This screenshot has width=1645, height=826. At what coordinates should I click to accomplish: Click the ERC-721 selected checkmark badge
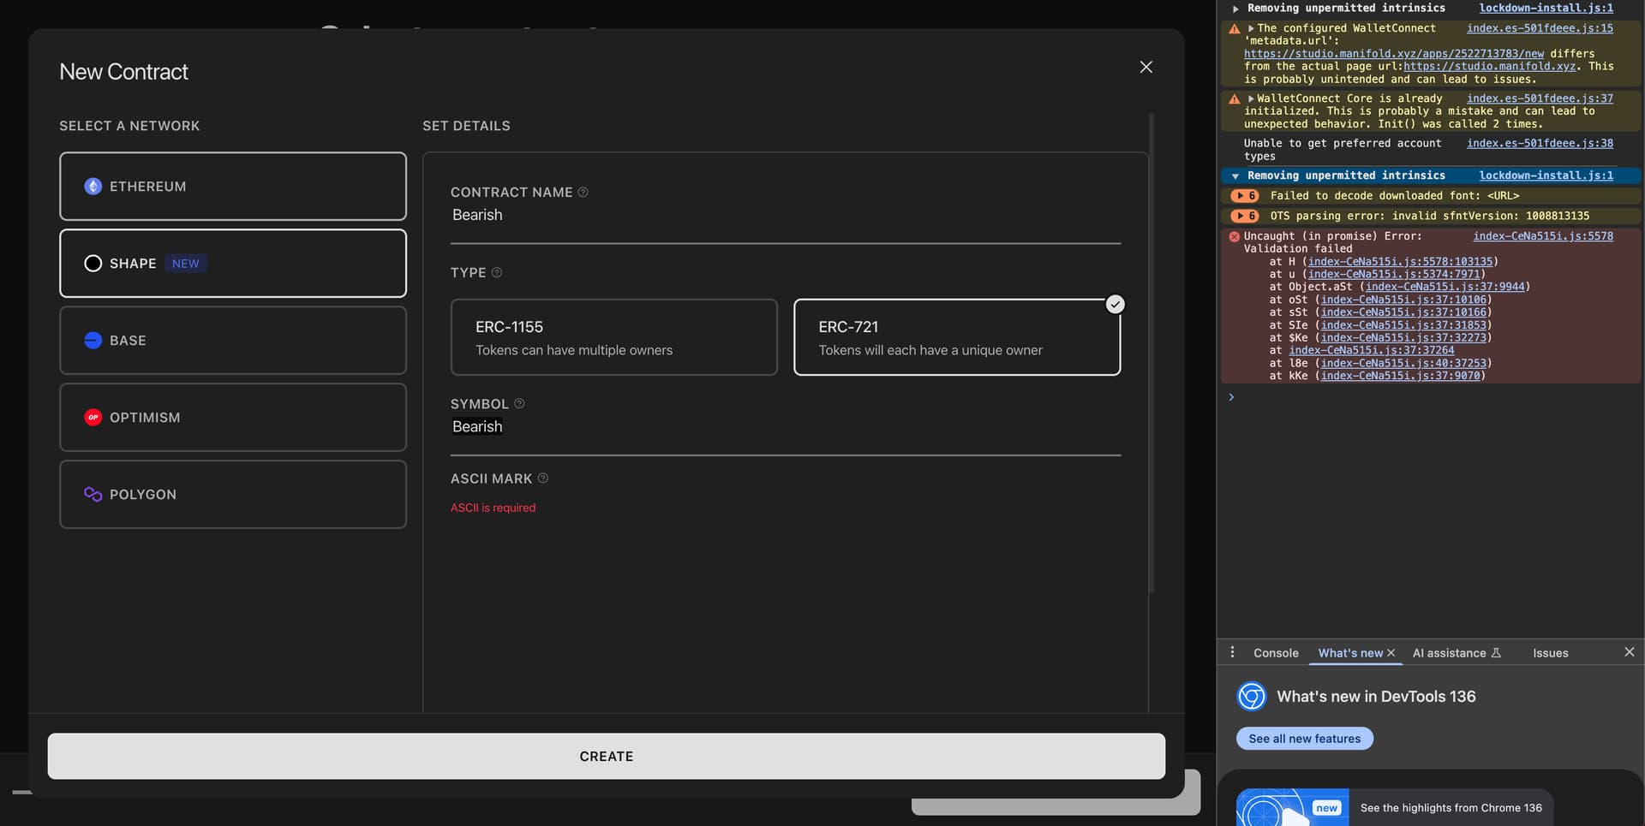point(1115,305)
